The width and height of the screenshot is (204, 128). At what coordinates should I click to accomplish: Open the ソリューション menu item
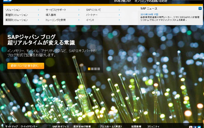point(13,10)
